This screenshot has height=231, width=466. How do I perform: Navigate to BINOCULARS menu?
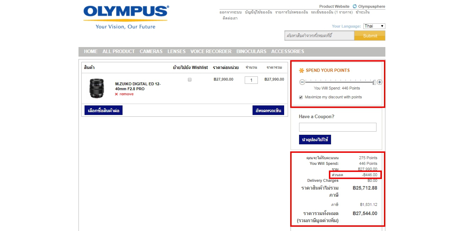point(251,51)
